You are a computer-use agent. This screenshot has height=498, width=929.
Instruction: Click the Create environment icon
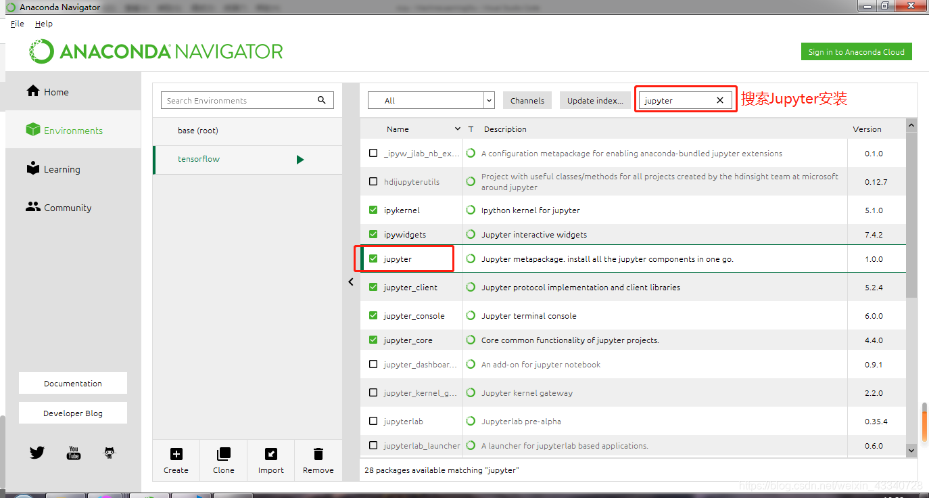(176, 454)
